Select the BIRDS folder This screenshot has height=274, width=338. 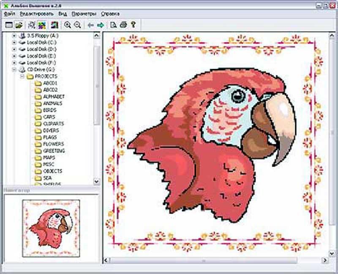[49, 110]
